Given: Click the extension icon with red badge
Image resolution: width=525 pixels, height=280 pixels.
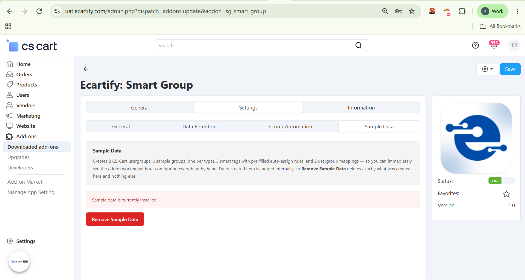Looking at the screenshot, I should point(447,11).
